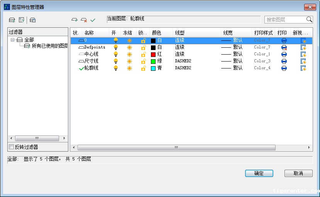This screenshot has height=197, width=320.
Task: Open the New Group Filter icon
Action: click(22, 20)
